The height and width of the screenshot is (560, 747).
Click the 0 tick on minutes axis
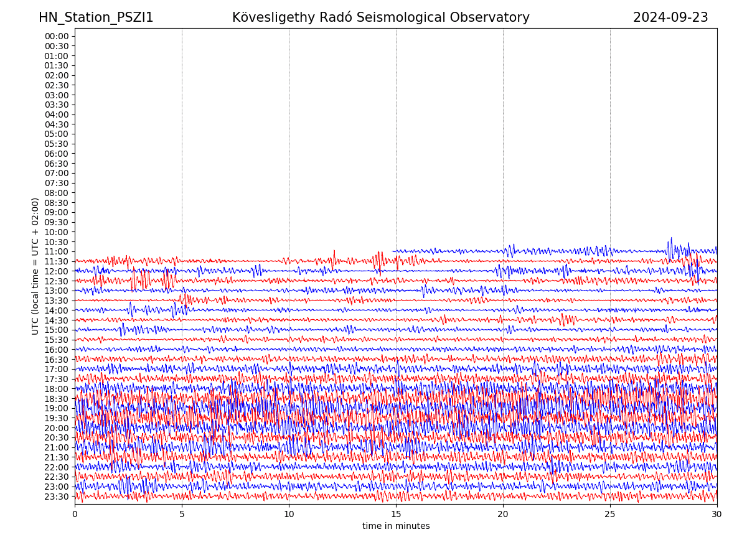tap(75, 514)
